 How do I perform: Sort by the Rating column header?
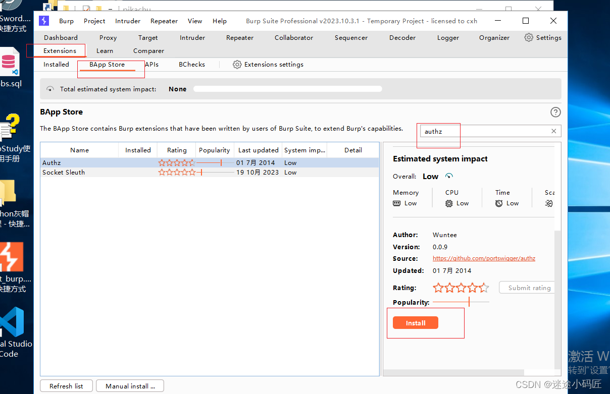(x=177, y=150)
